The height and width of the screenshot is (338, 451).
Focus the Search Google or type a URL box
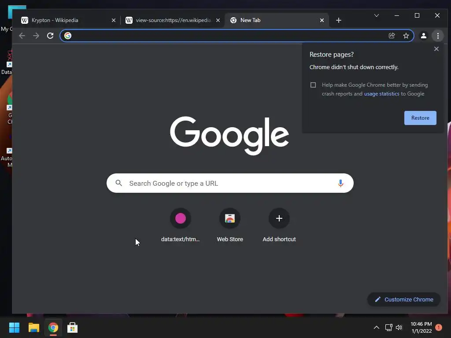230,183
